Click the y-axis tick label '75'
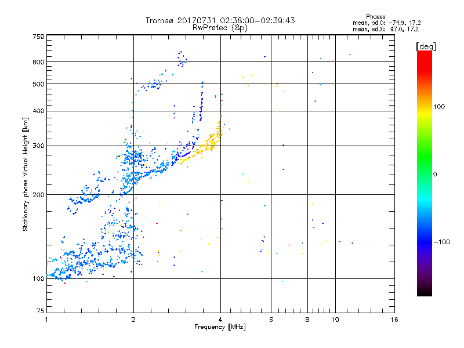Viewport: 464px width, 348px height. pos(41,311)
